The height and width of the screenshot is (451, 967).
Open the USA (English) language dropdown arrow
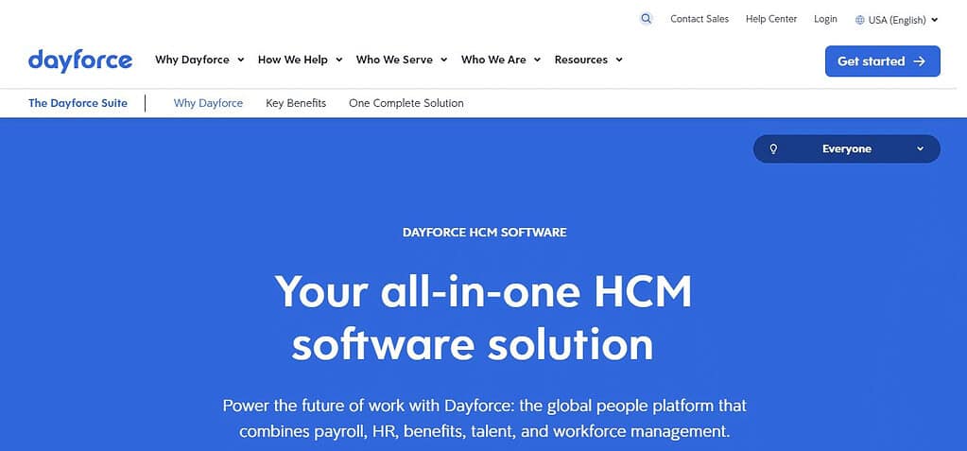[934, 20]
